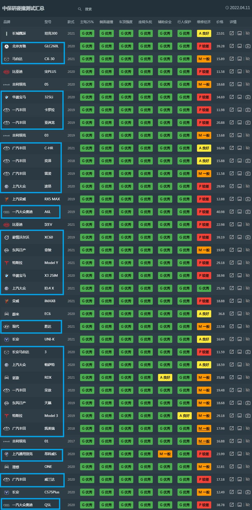Sort by the 价格 column header
Viewport: 252px width, 510px height.
tap(220, 22)
